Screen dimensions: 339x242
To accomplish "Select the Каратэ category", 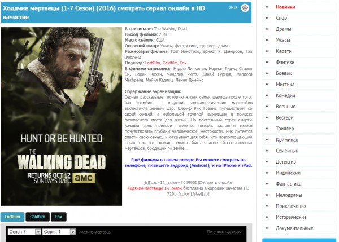I will pyautogui.click(x=283, y=51).
